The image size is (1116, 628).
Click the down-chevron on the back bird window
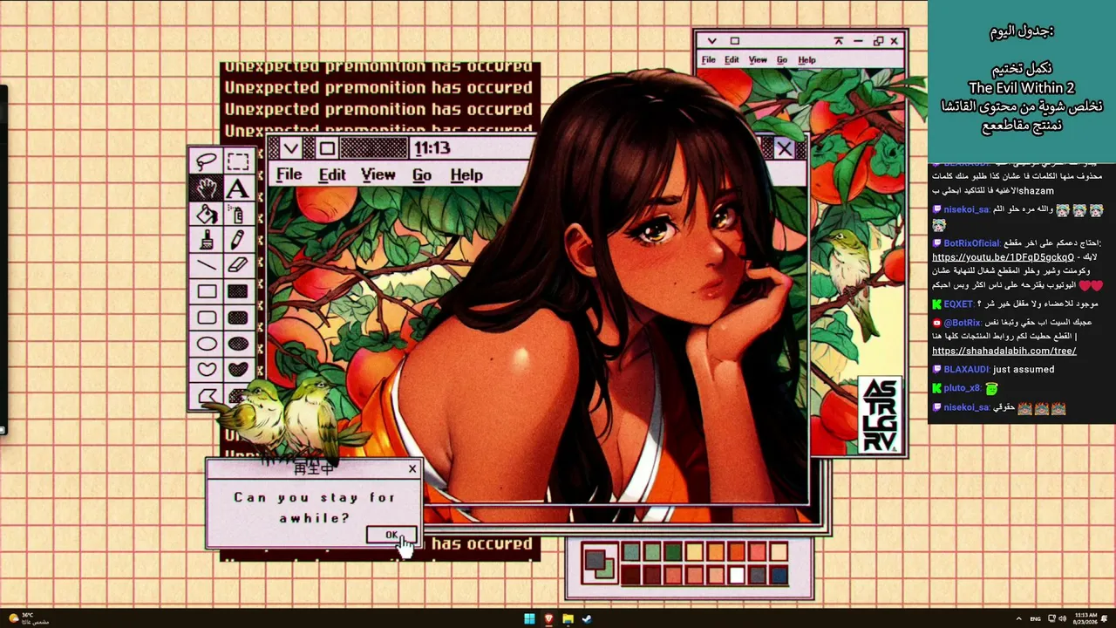pos(711,41)
